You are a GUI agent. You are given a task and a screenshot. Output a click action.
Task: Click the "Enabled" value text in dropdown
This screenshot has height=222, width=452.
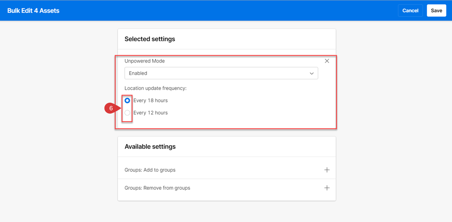(138, 73)
